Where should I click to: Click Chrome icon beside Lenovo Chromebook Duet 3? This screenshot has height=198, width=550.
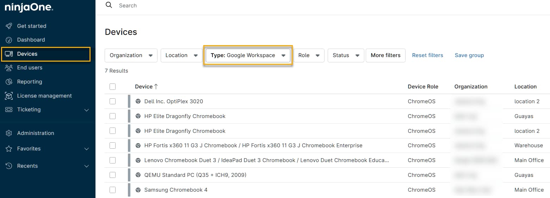(x=138, y=160)
